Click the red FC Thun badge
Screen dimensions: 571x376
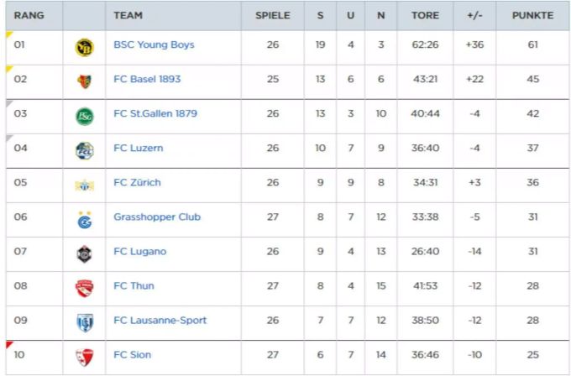[85, 288]
